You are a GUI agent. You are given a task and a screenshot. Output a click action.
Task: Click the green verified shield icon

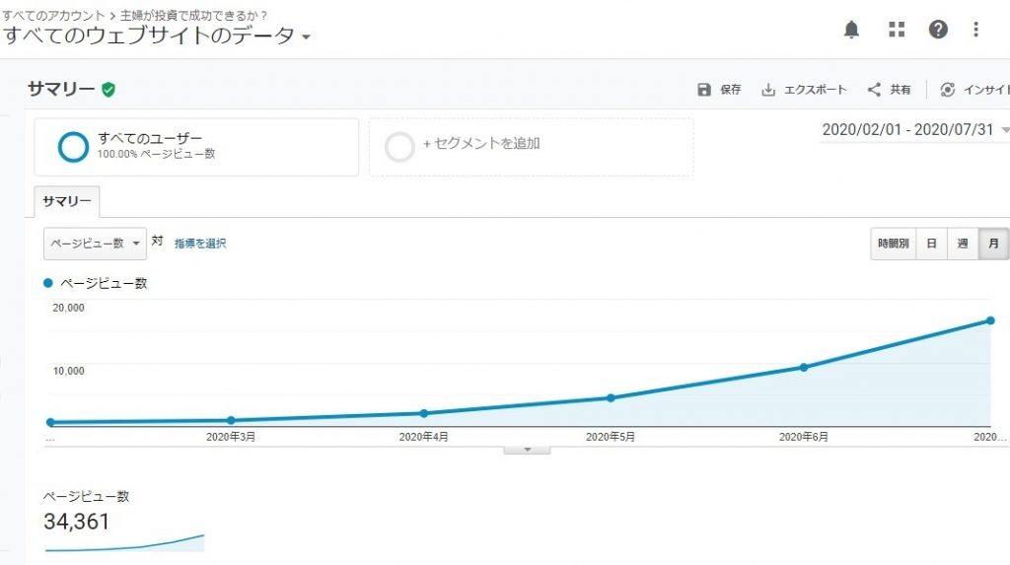point(108,90)
